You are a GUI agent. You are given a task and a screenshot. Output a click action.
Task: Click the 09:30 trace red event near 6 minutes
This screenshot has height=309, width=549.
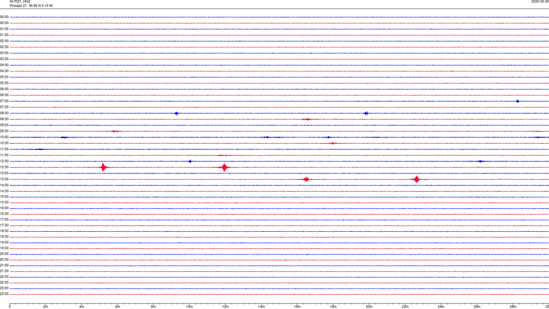click(114, 131)
